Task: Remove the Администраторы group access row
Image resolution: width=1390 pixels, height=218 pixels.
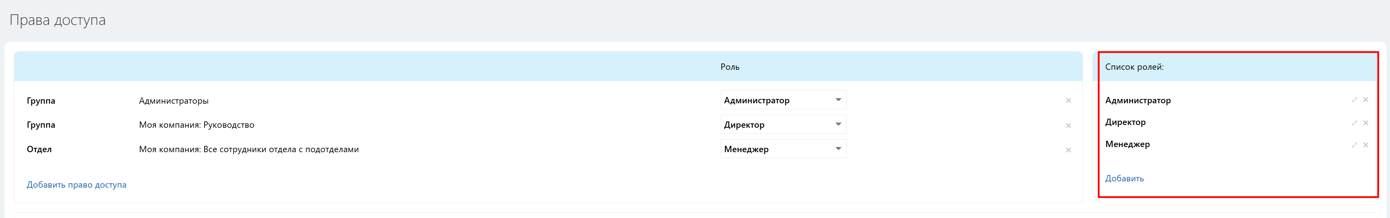Action: (x=1068, y=101)
